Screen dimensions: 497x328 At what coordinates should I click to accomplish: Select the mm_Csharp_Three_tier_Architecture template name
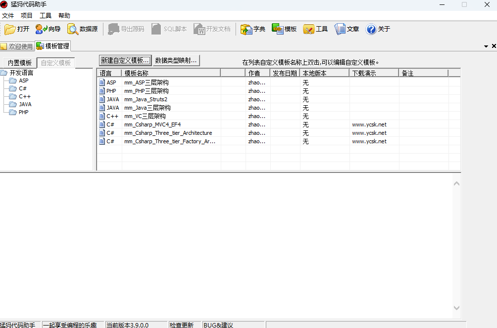click(168, 133)
